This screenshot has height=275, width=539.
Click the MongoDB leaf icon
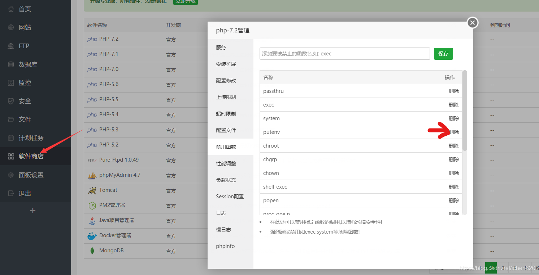tap(92, 251)
